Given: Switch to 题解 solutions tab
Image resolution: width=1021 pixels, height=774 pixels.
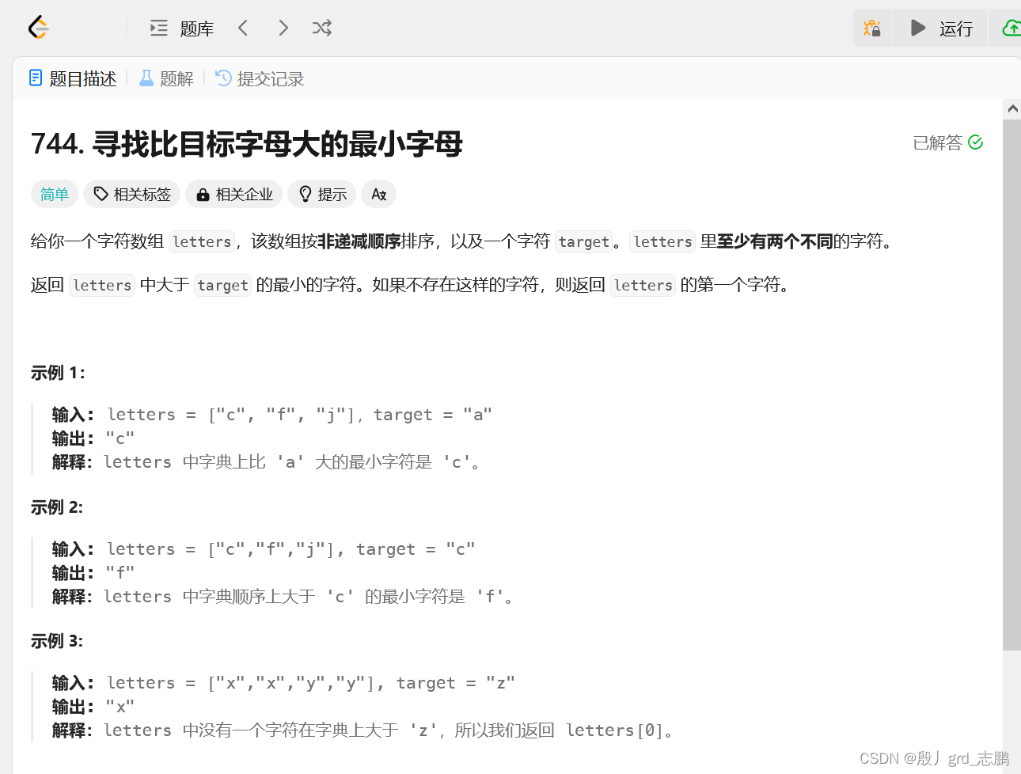Looking at the screenshot, I should coord(166,78).
